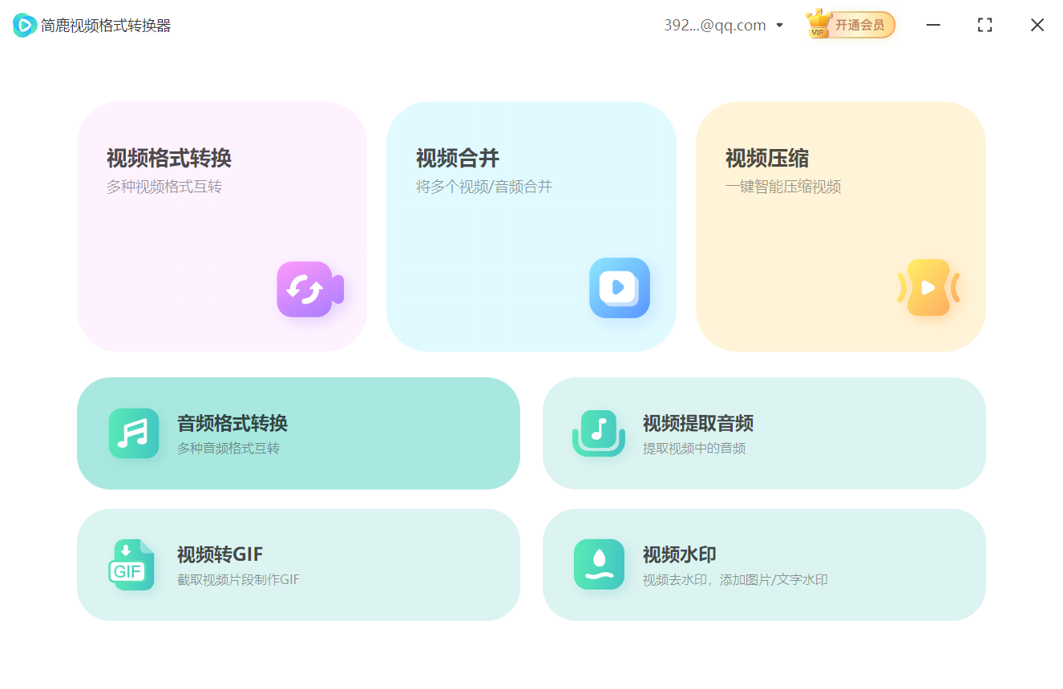Open the 视频合并 feature card

point(531,226)
